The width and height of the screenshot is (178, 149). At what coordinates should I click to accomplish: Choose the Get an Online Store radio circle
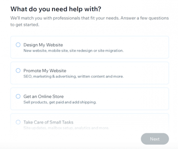(18, 96)
